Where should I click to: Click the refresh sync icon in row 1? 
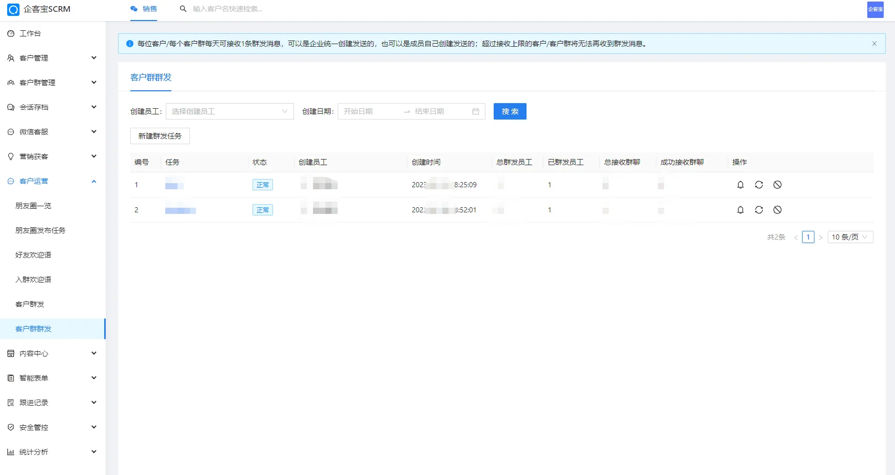(x=759, y=185)
